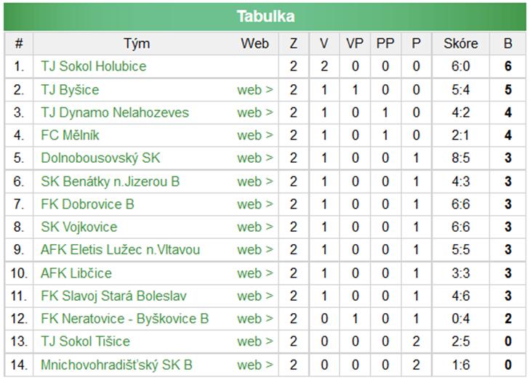Select TJ Sokol Tišice team name
This screenshot has width=530, height=385.
click(x=86, y=341)
